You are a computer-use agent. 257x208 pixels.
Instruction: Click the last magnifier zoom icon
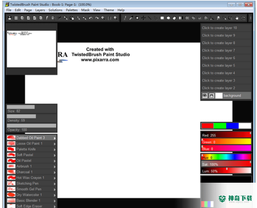pos(116,18)
